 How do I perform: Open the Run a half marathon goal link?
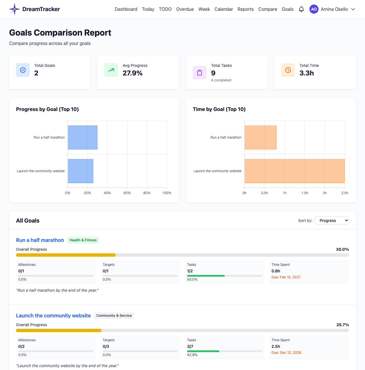click(x=40, y=240)
